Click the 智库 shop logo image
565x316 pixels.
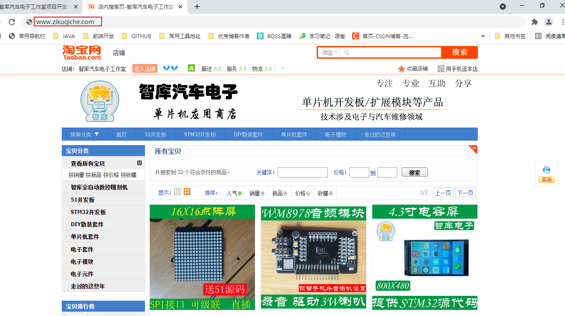tap(100, 101)
